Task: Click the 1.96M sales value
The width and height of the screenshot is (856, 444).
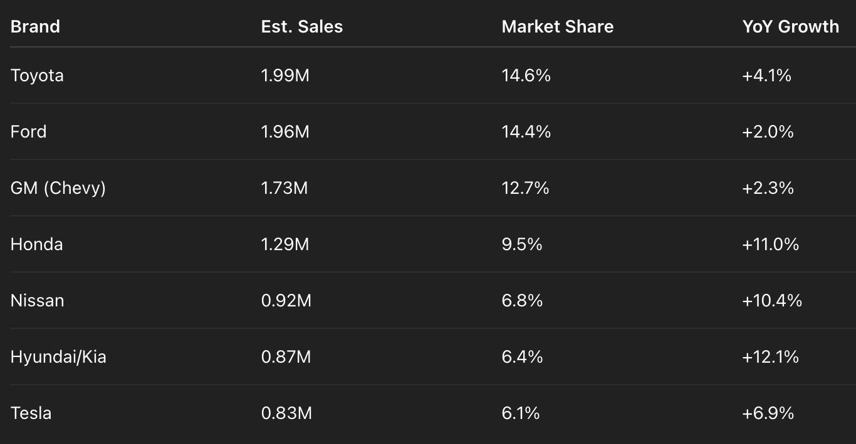Action: point(285,132)
